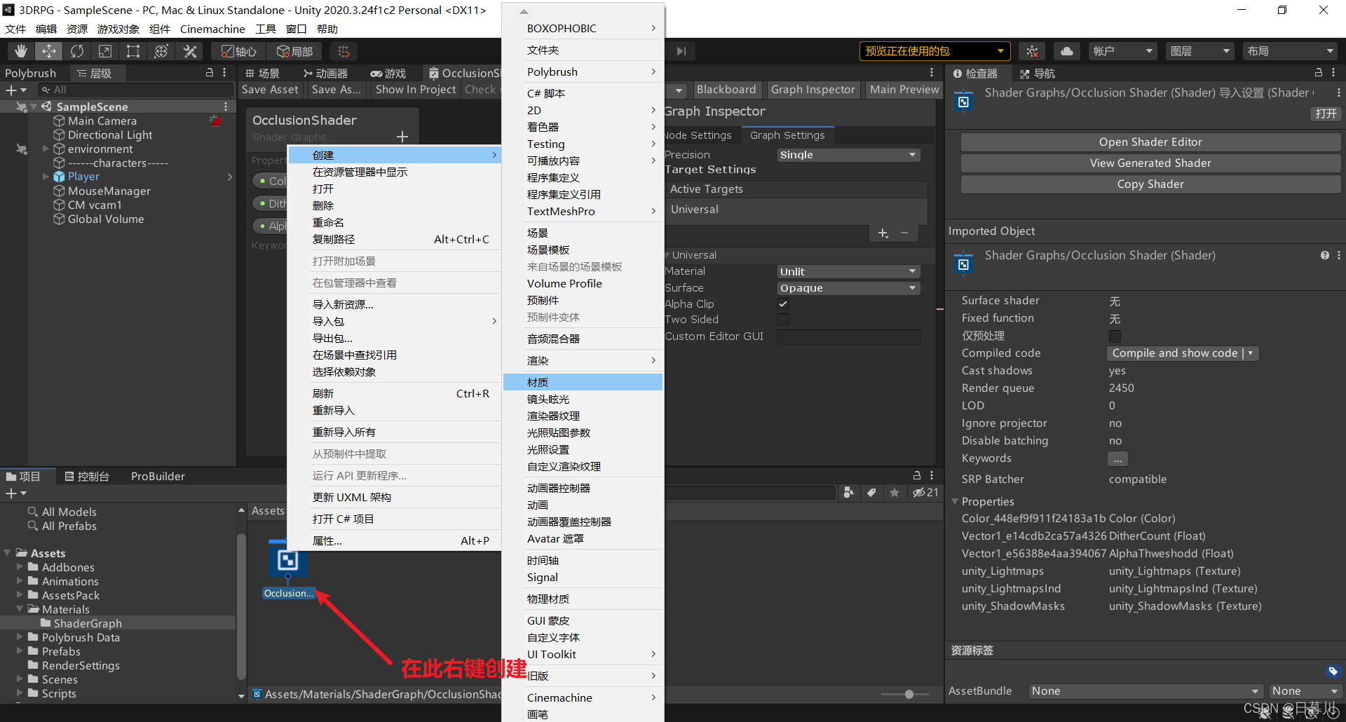Screen dimensions: 1346x722
Task: Toggle the Graph Inspector panel button
Action: [x=813, y=89]
